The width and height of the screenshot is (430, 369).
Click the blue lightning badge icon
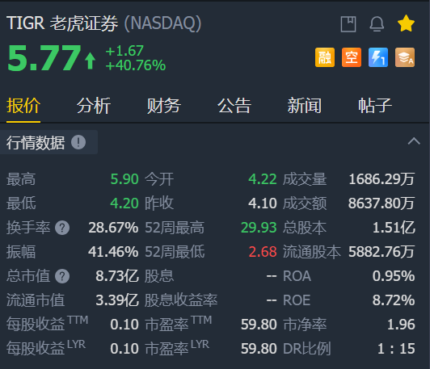pyautogui.click(x=378, y=57)
